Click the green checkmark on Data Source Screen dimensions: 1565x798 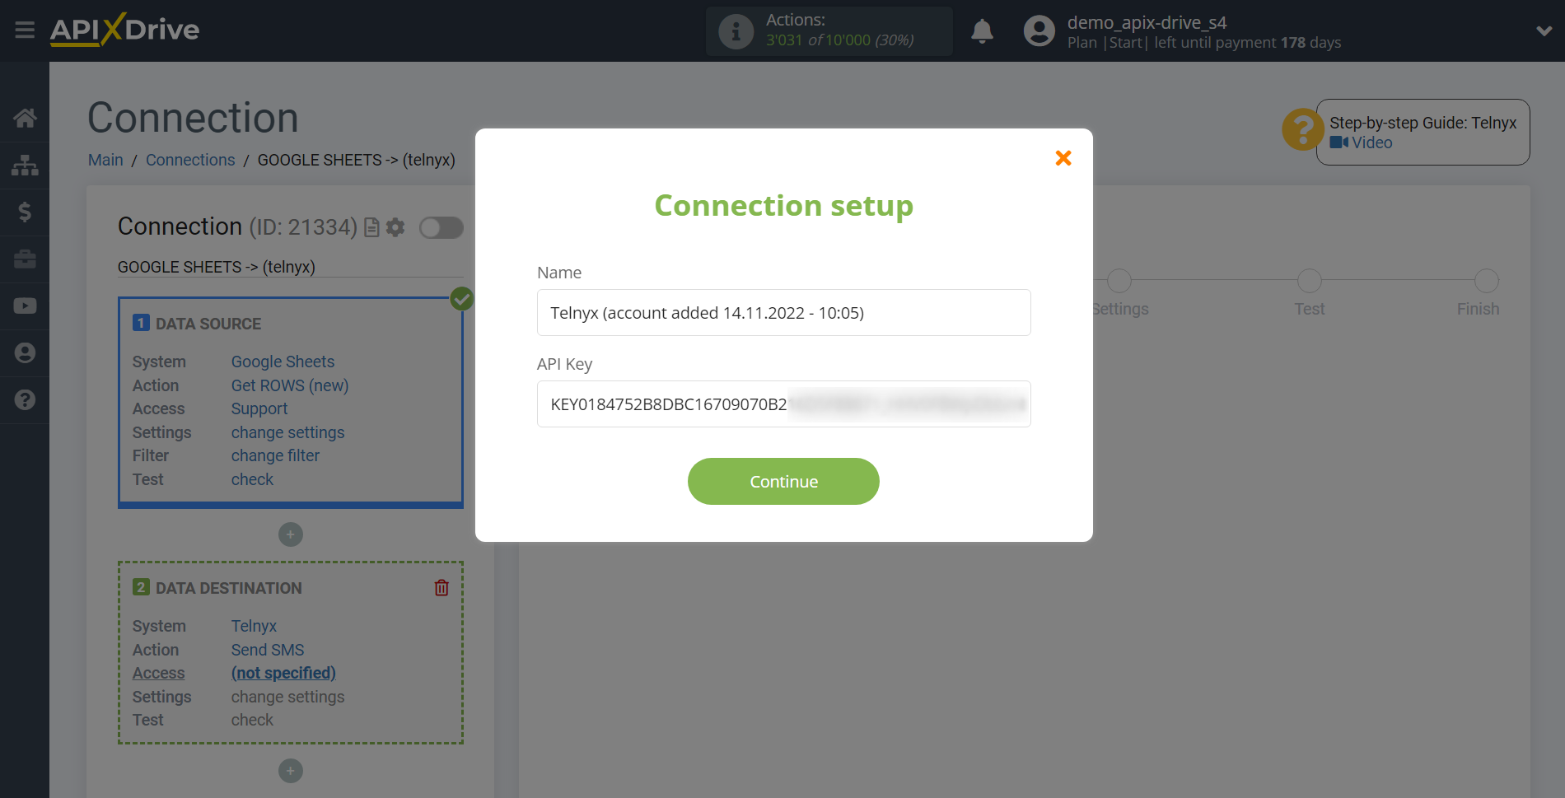(x=462, y=299)
